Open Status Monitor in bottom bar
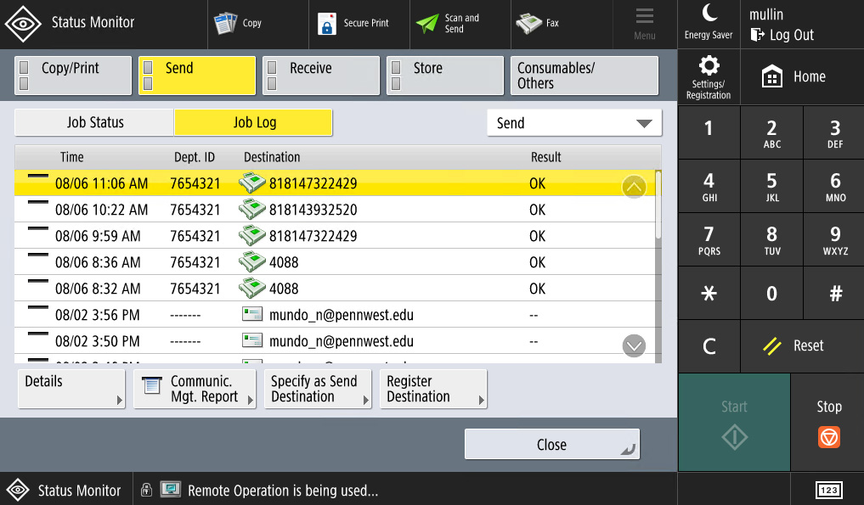This screenshot has height=505, width=864. coord(65,490)
